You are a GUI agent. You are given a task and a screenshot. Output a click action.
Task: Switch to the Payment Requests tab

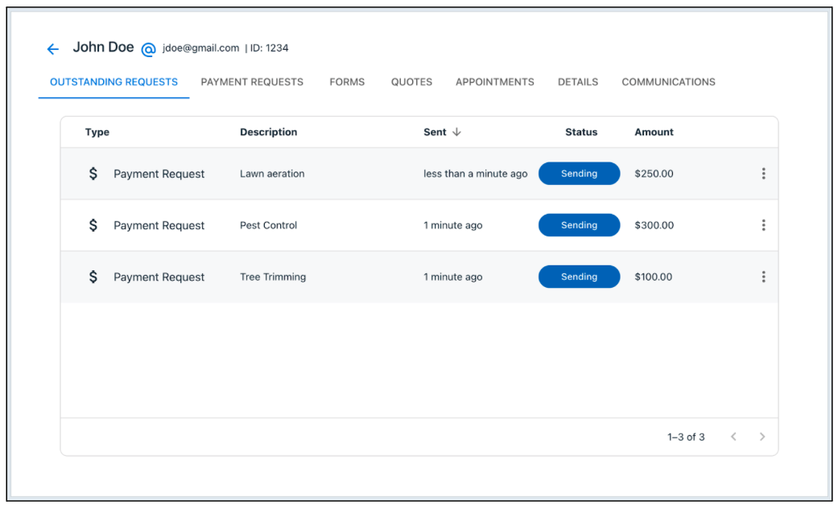[x=252, y=82]
